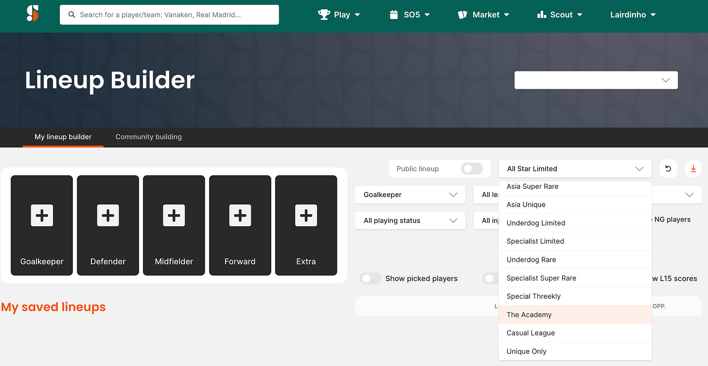This screenshot has width=708, height=366.
Task: Add a player to the Midfielder slot
Action: pyautogui.click(x=174, y=216)
